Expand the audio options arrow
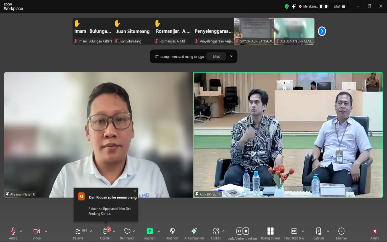The width and height of the screenshot is (387, 242). click(21, 231)
